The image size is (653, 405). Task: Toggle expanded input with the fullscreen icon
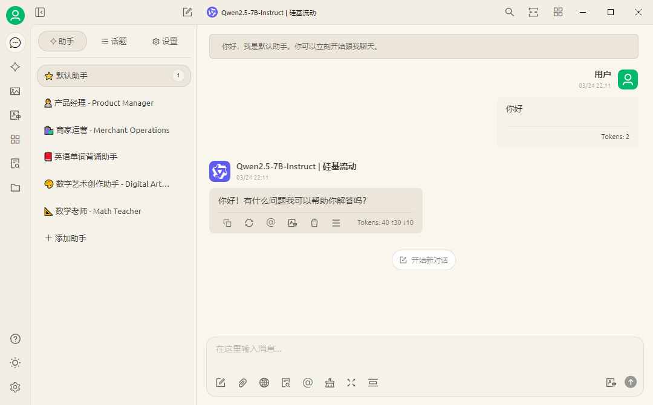pos(351,383)
